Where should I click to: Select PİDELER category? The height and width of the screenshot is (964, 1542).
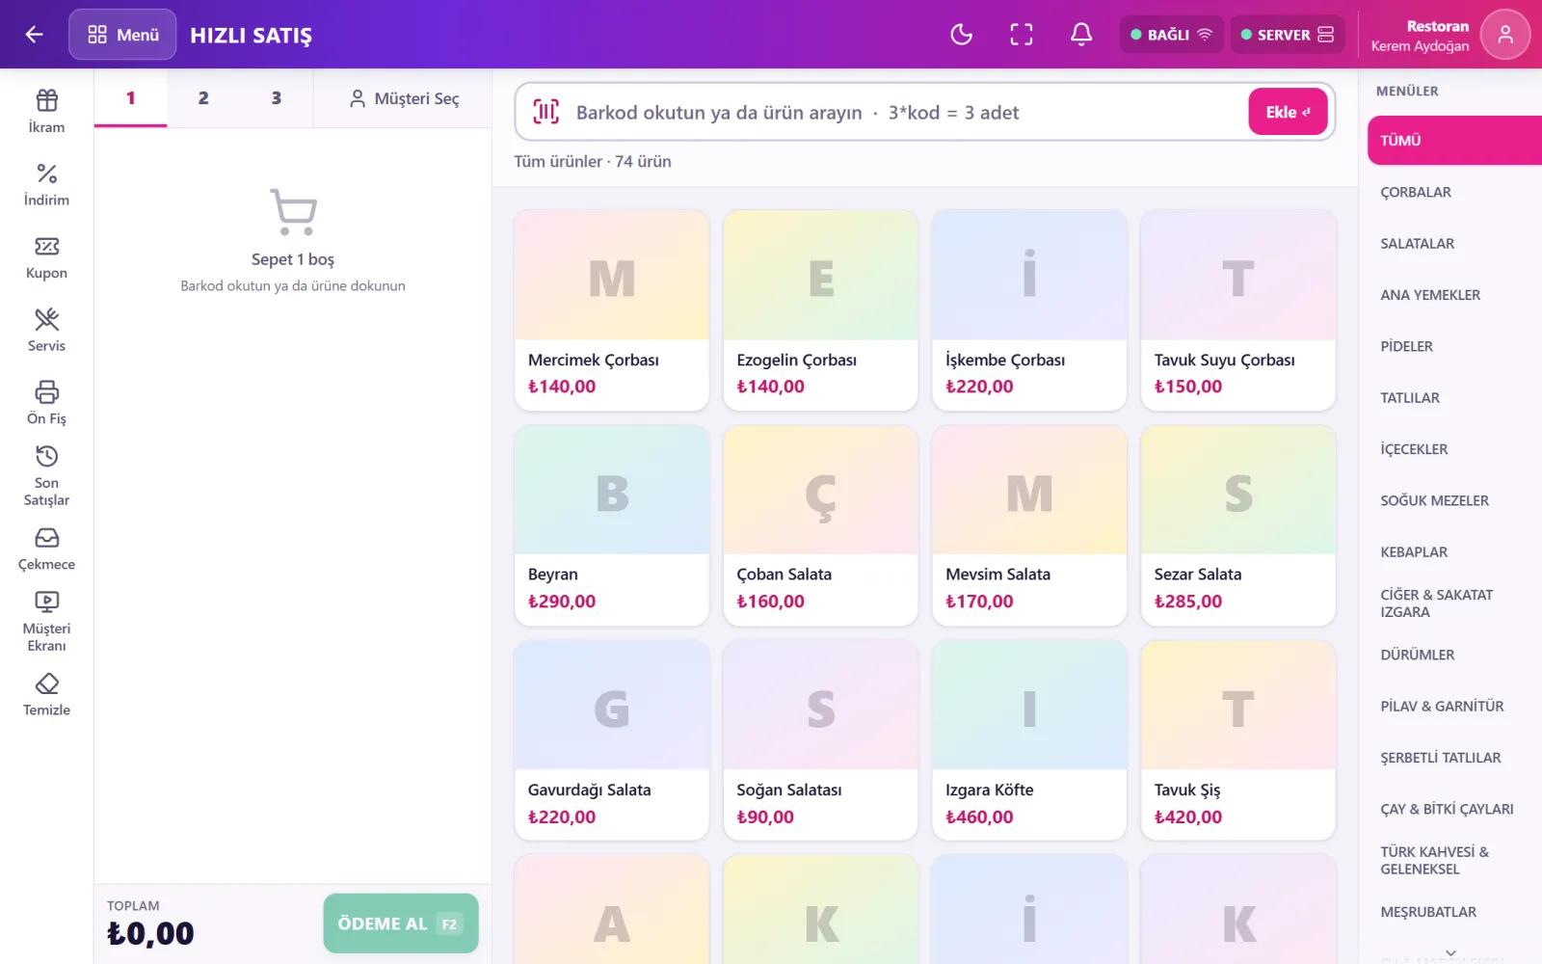1454,346
